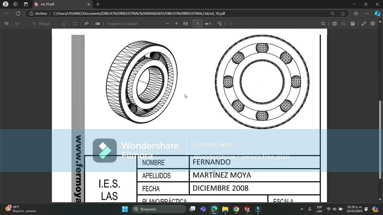Click the clock showing 01:29 p. m.
Image resolution: width=383 pixels, height=215 pixels.
coord(355,209)
